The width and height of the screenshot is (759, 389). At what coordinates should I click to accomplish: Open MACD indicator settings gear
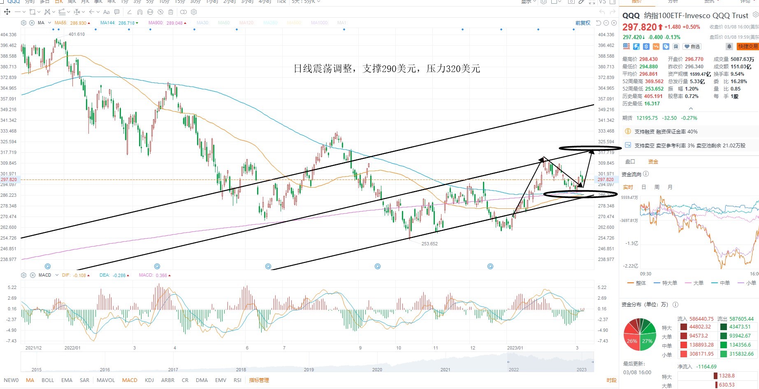click(x=24, y=275)
